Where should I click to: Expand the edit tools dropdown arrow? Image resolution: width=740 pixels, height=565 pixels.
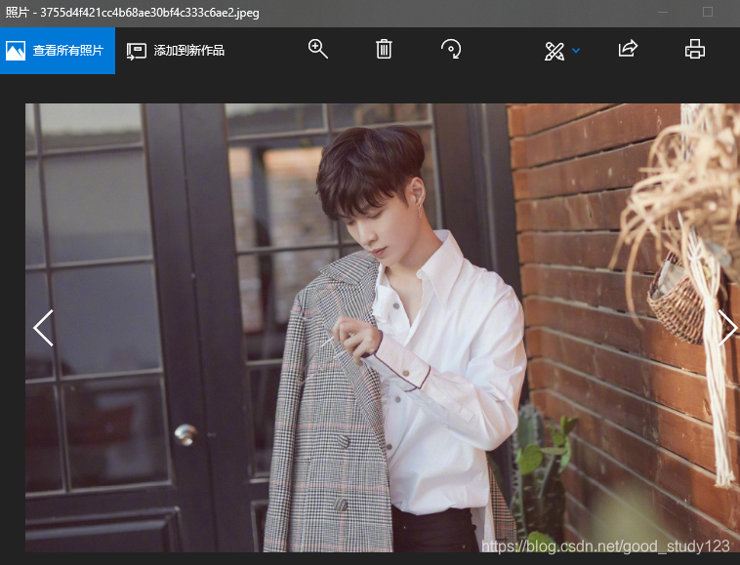click(576, 51)
